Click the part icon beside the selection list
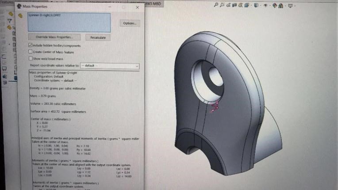 (20, 16)
